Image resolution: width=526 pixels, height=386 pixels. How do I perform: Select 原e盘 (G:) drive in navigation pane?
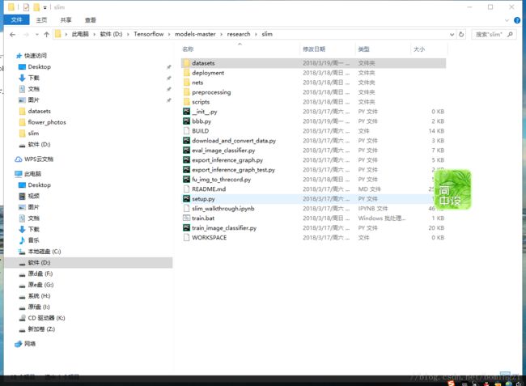coord(40,284)
